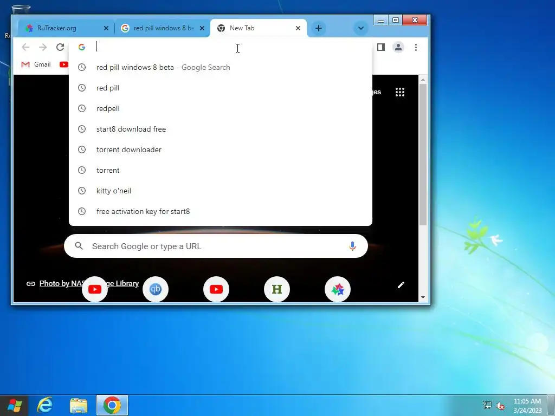
Task: Open the qBittorrent shortcut tile
Action: [x=156, y=289]
